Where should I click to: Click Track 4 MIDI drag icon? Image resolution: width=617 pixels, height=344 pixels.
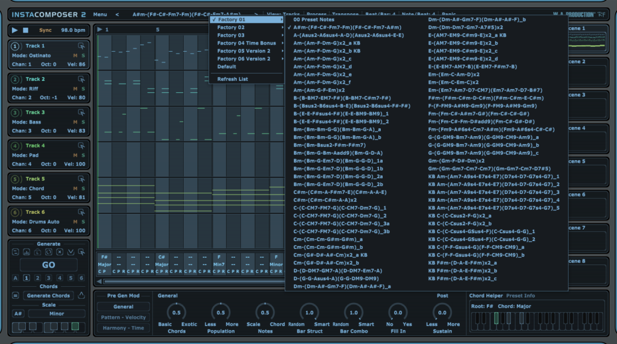point(81,146)
